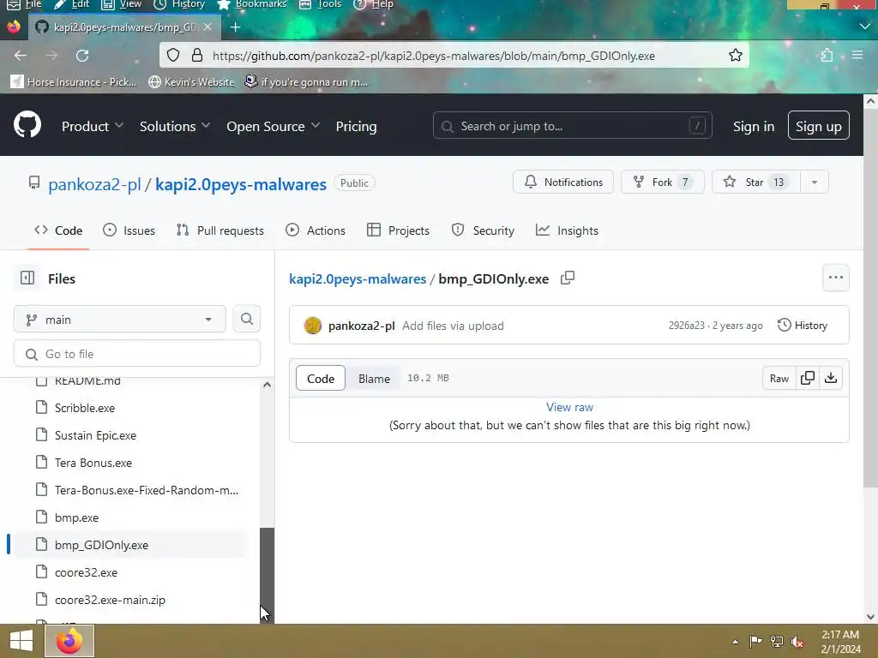Open the three-dot more options menu
This screenshot has height=658, width=878.
click(835, 278)
